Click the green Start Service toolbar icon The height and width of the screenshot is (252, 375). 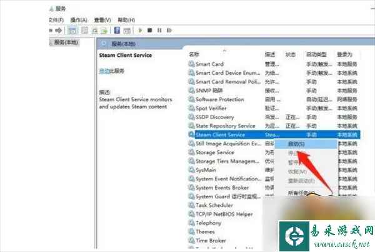[x=141, y=31]
